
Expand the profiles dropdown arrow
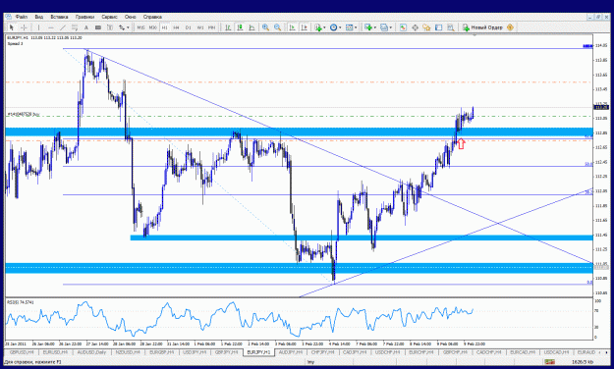coord(390,27)
